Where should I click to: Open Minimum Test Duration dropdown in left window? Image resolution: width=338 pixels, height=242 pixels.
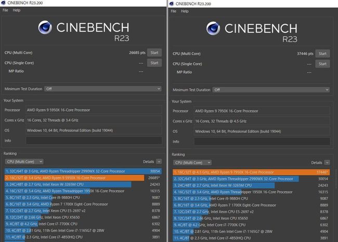tap(103, 89)
